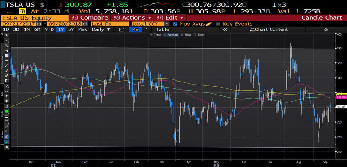Select the move annotation cross-arrows tool
347x167 pixels.
click(x=7, y=91)
